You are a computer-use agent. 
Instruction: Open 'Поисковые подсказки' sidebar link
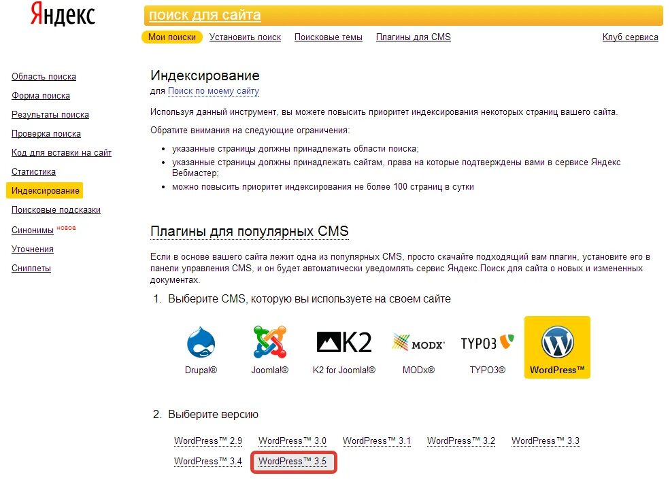[56, 210]
